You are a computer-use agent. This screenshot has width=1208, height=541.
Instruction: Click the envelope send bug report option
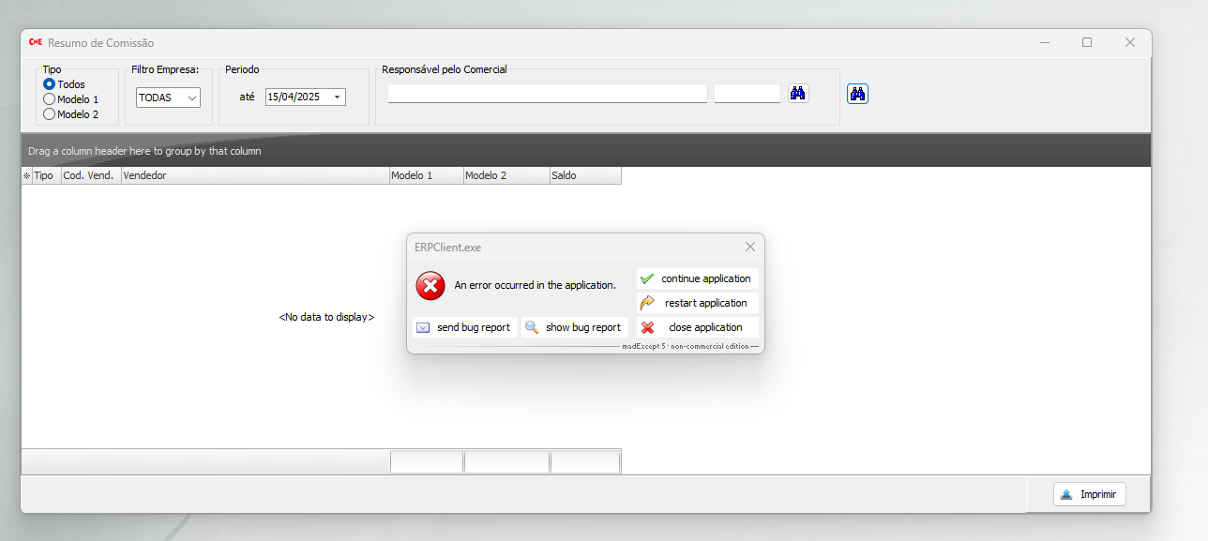tap(464, 327)
